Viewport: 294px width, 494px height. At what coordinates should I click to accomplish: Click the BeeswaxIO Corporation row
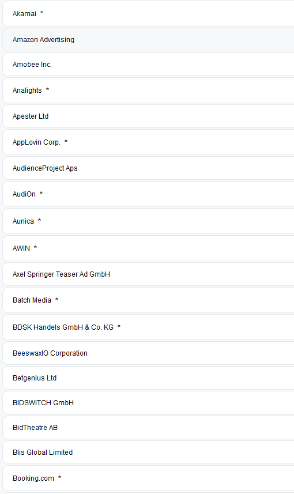coord(148,353)
